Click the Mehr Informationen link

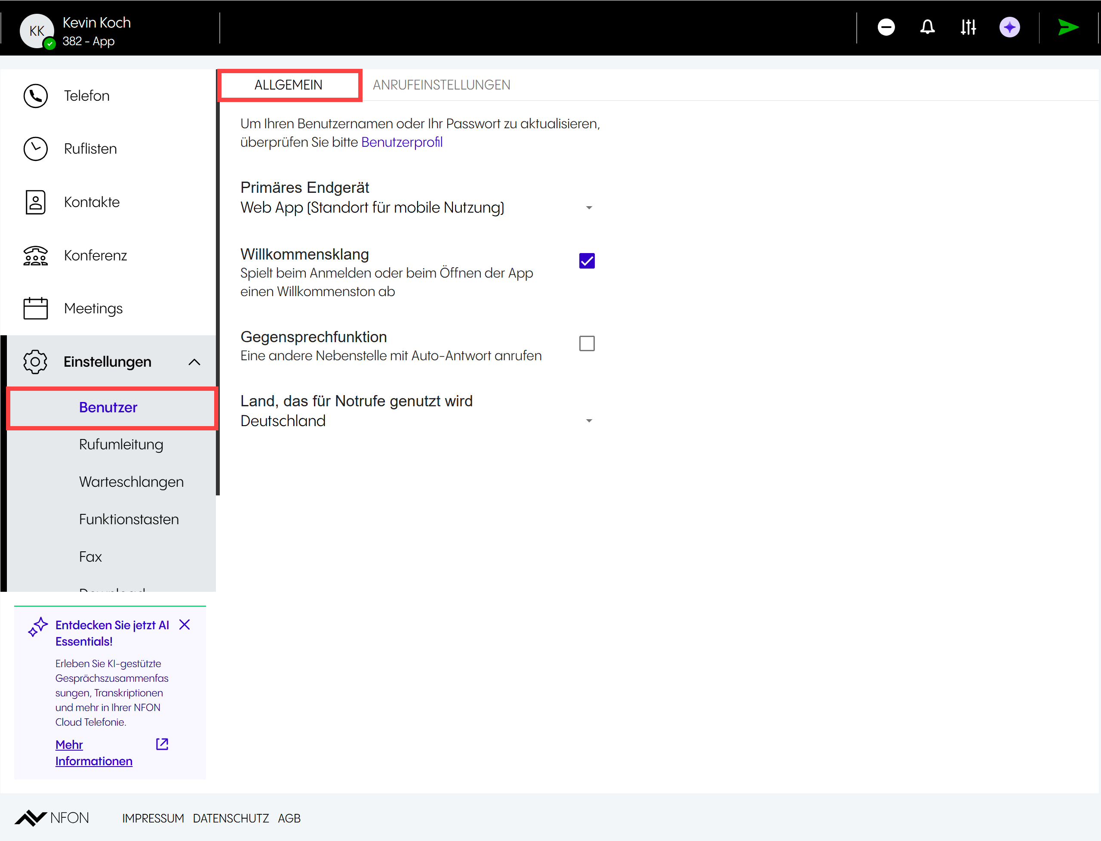point(94,752)
